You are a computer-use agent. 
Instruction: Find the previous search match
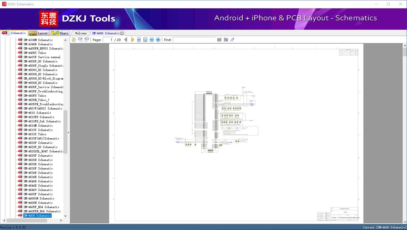219,40
